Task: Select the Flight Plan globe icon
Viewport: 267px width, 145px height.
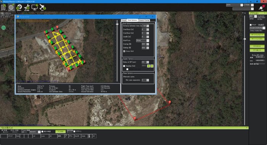Action: point(11,8)
